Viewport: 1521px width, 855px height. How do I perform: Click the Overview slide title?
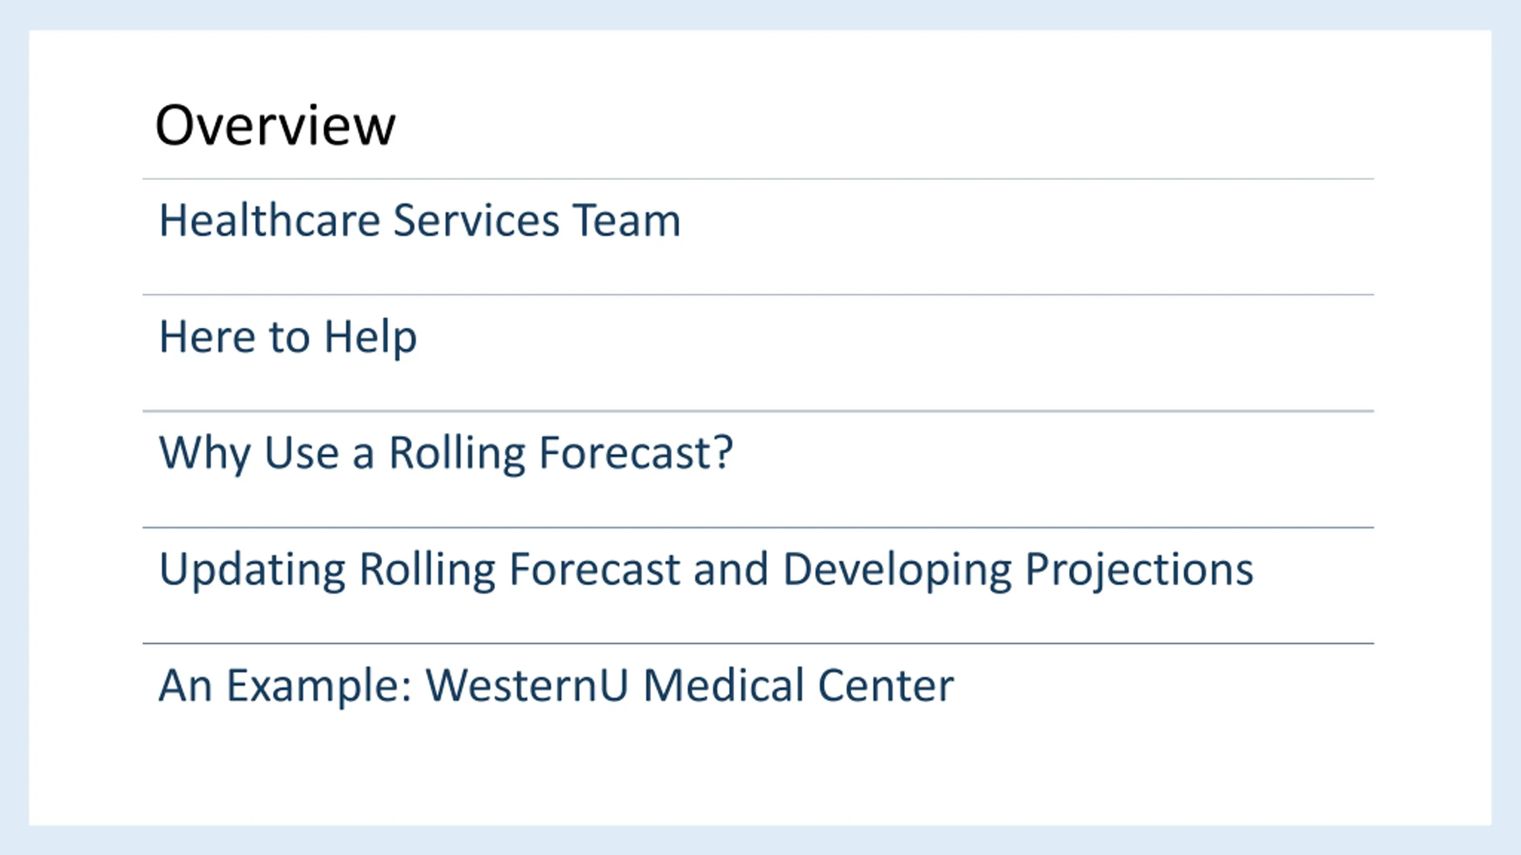275,125
